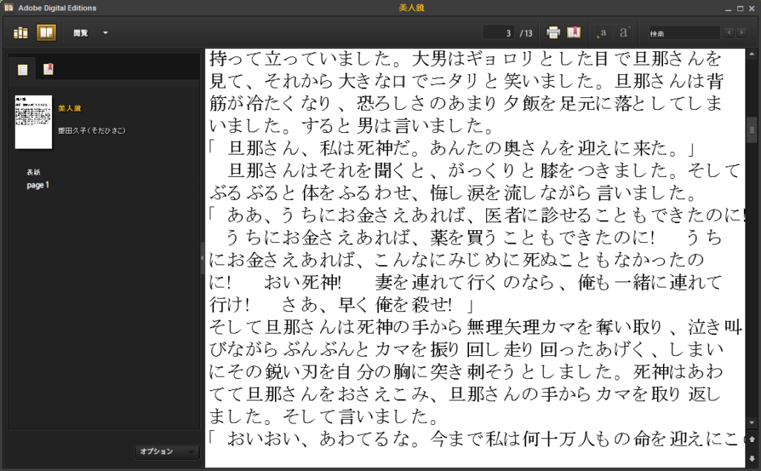The height and width of the screenshot is (471, 761).
Task: Click the Print icon
Action: 553,33
